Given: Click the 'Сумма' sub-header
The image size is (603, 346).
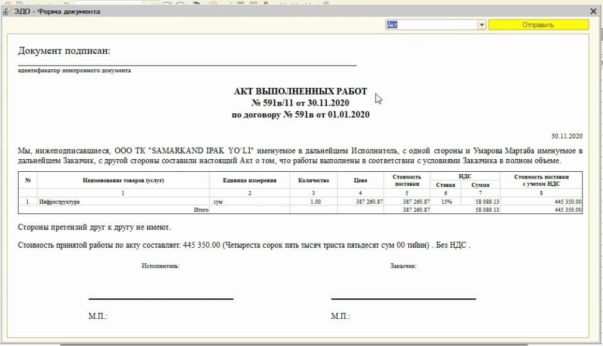Looking at the screenshot, I should pyautogui.click(x=481, y=185).
